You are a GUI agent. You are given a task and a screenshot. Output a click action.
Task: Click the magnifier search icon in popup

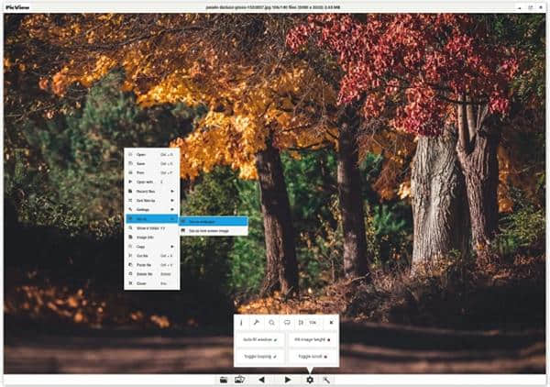[271, 323]
